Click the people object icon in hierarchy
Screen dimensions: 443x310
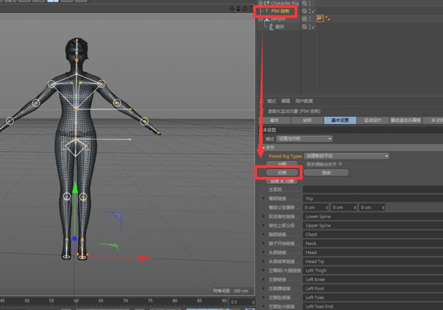pos(266,19)
